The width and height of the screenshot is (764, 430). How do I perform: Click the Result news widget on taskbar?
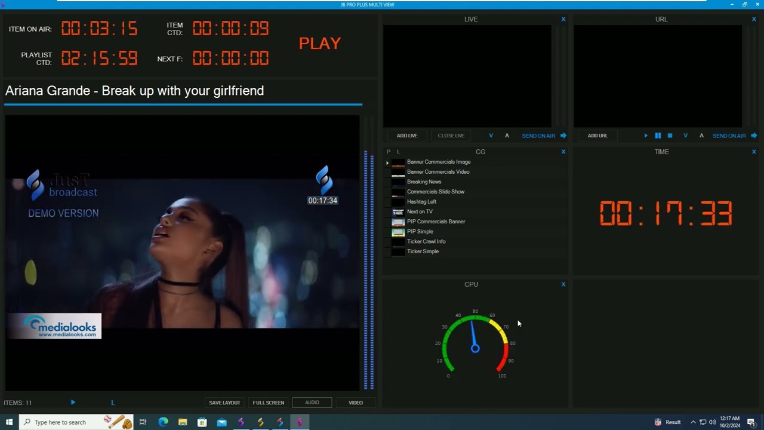click(667, 422)
